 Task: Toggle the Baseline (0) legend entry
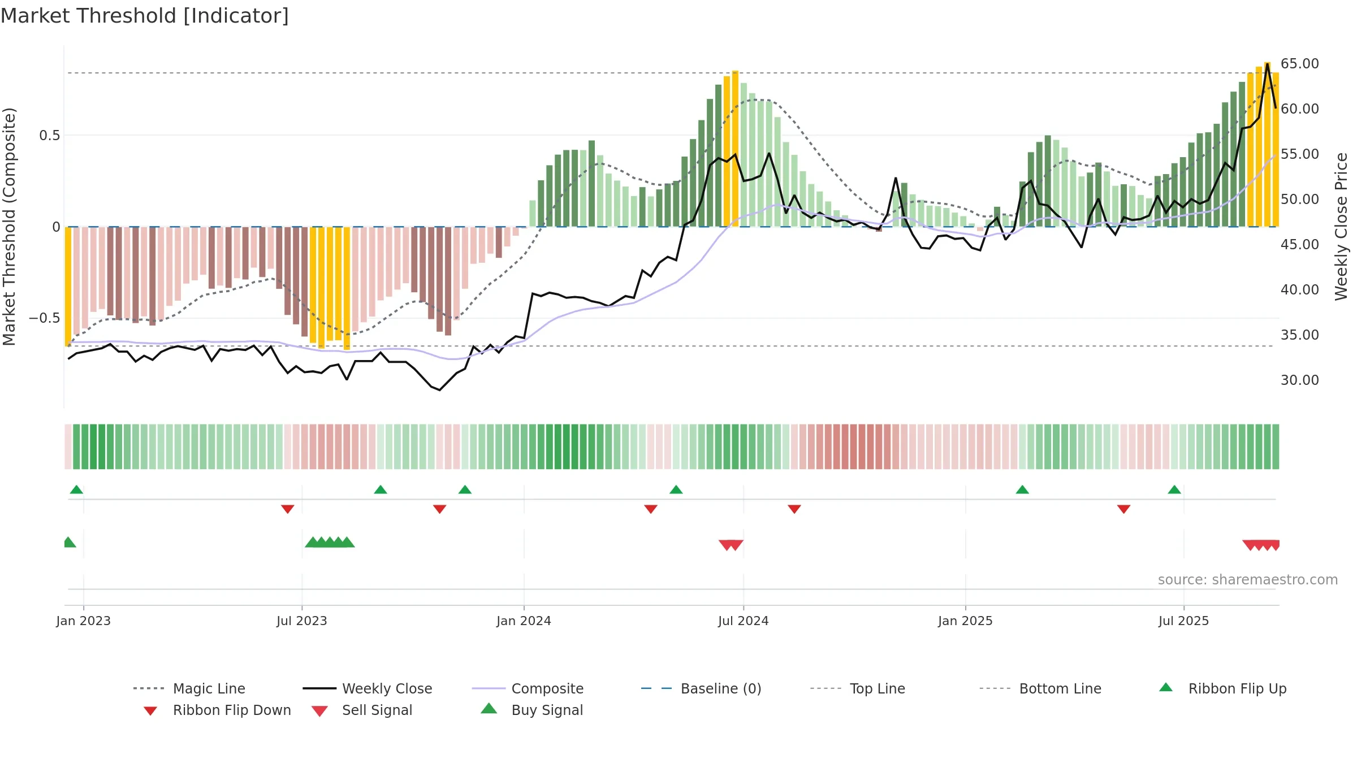[x=701, y=688]
